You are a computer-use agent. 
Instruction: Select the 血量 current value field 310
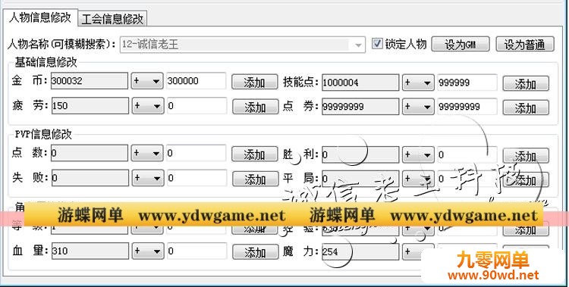tap(90, 251)
